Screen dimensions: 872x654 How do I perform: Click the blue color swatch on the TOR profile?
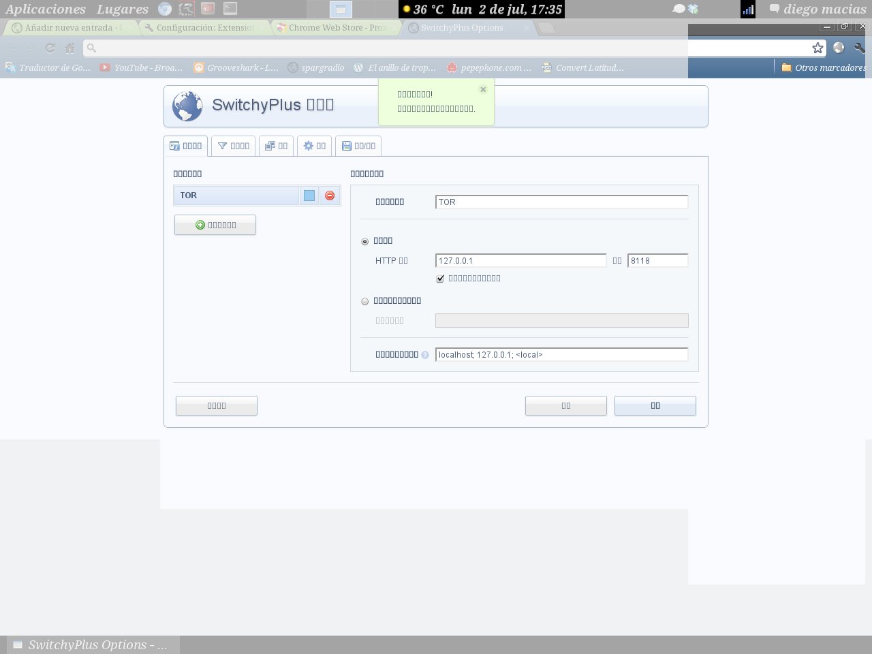tap(309, 196)
